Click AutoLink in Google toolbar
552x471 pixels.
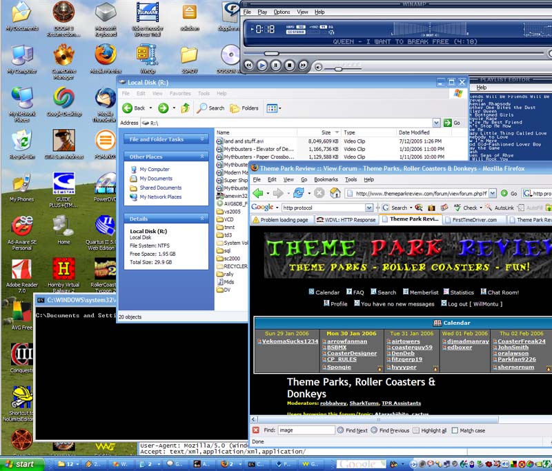500,208
